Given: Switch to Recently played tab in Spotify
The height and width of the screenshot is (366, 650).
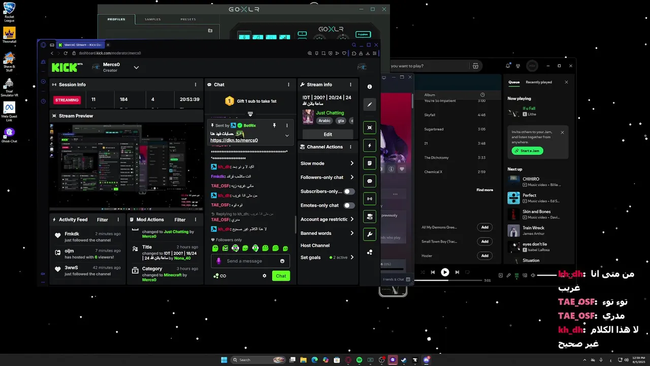Looking at the screenshot, I should click(x=539, y=82).
